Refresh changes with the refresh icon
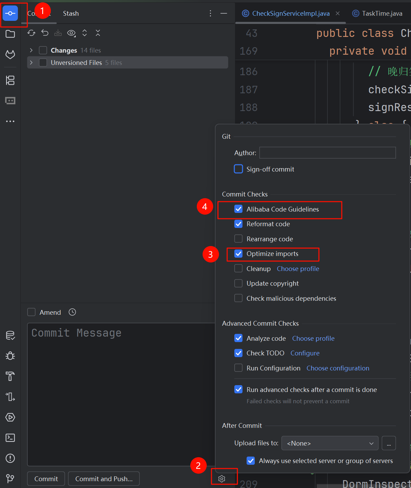 (31, 33)
